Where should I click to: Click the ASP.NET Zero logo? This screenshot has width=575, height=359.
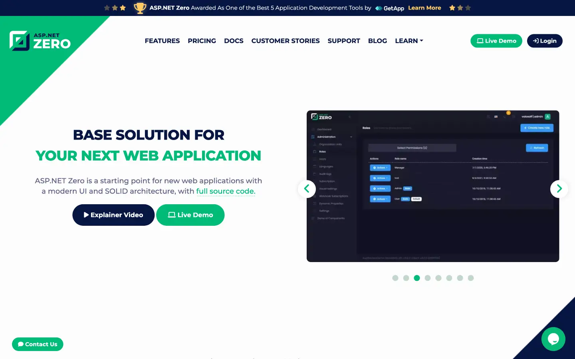click(40, 41)
